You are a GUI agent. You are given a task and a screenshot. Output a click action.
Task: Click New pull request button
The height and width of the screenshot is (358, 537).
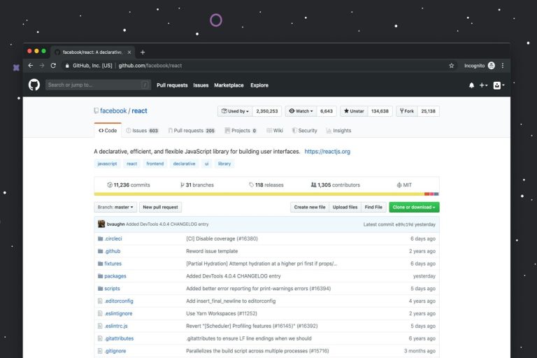point(160,207)
